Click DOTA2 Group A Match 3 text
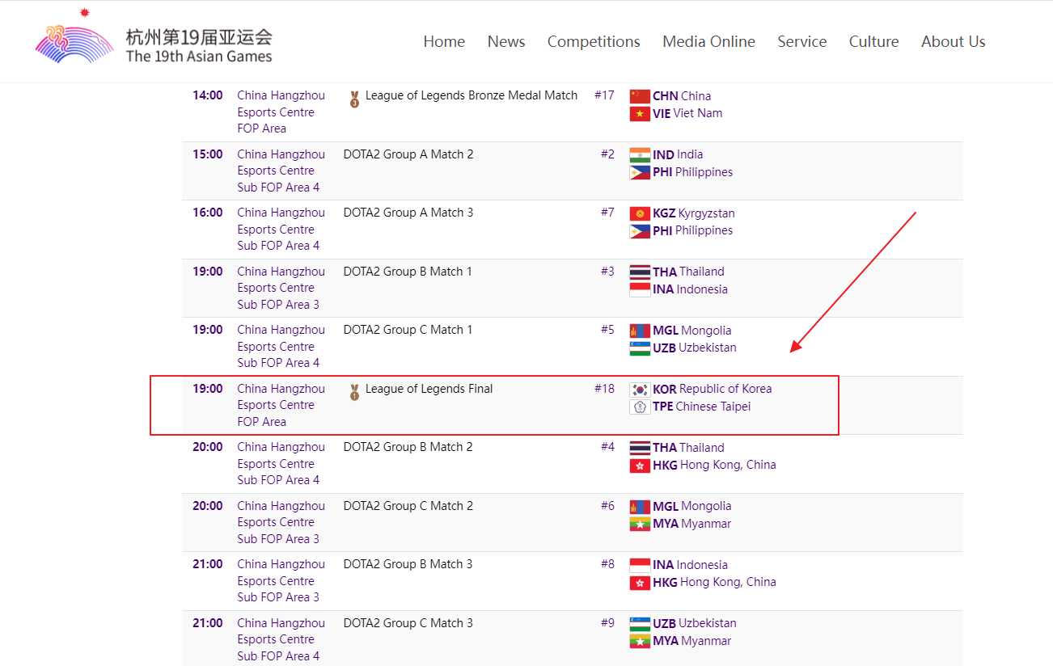1053x666 pixels. coord(408,213)
